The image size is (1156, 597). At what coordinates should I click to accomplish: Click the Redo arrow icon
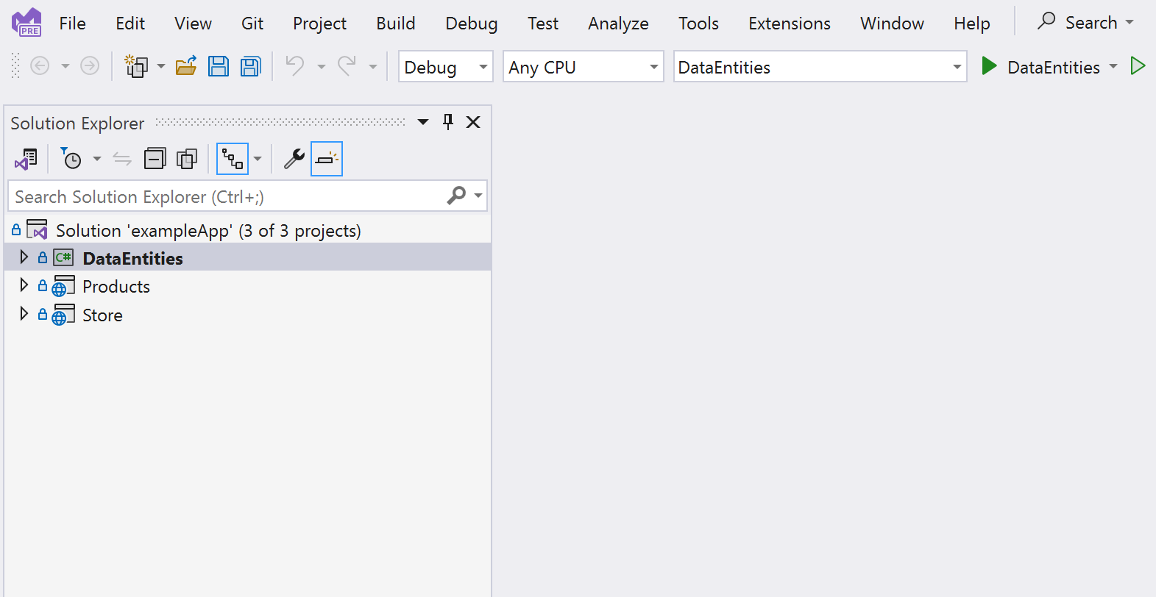point(347,66)
